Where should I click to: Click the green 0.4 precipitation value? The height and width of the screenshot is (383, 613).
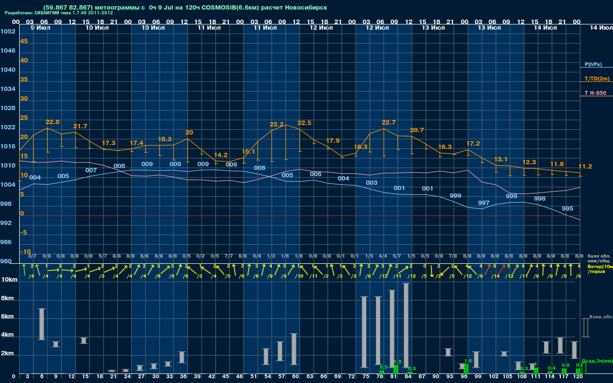tap(552, 368)
